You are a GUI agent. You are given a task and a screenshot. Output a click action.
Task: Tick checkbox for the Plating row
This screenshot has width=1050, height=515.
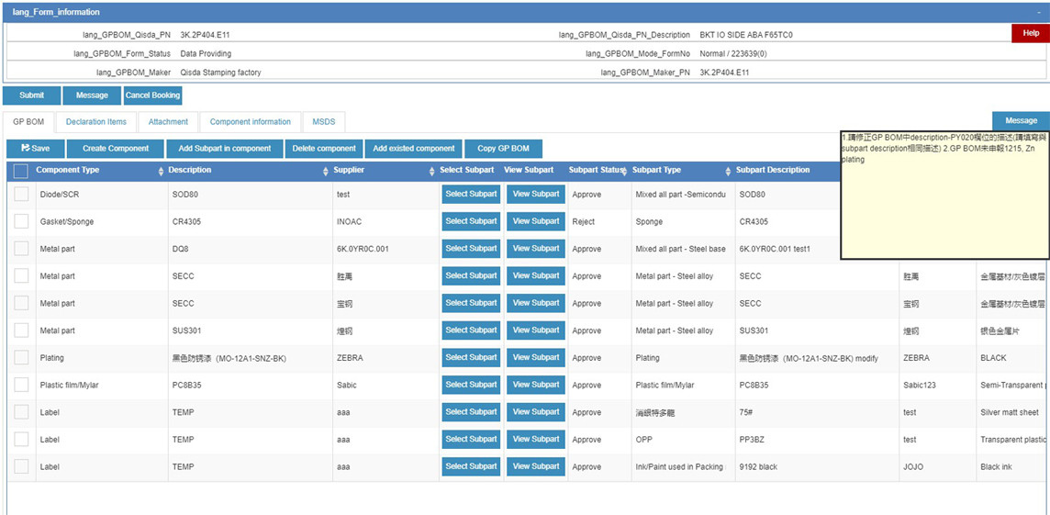tap(21, 358)
